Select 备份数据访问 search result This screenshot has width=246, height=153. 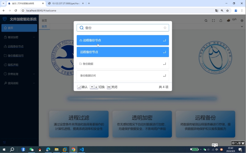[x=122, y=75]
